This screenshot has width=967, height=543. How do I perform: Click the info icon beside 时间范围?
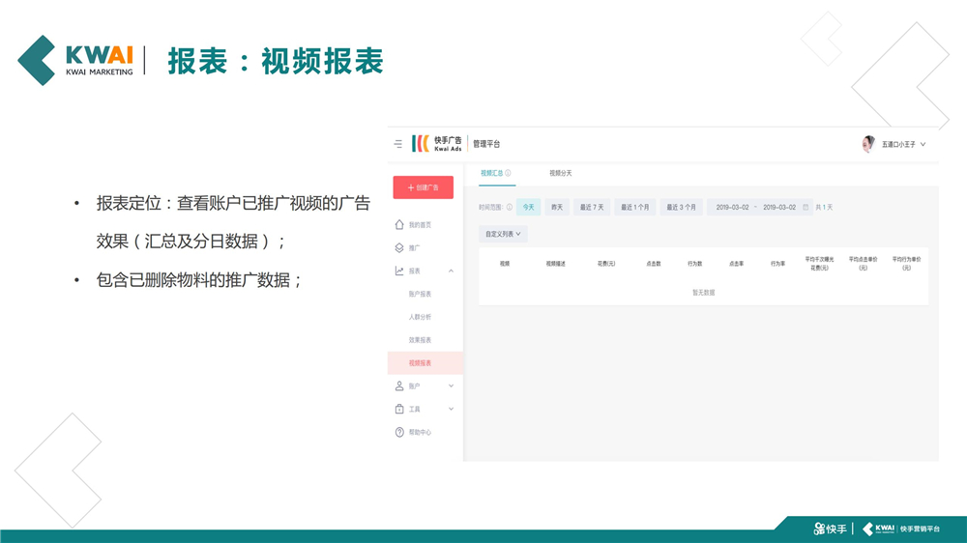pyautogui.click(x=510, y=207)
